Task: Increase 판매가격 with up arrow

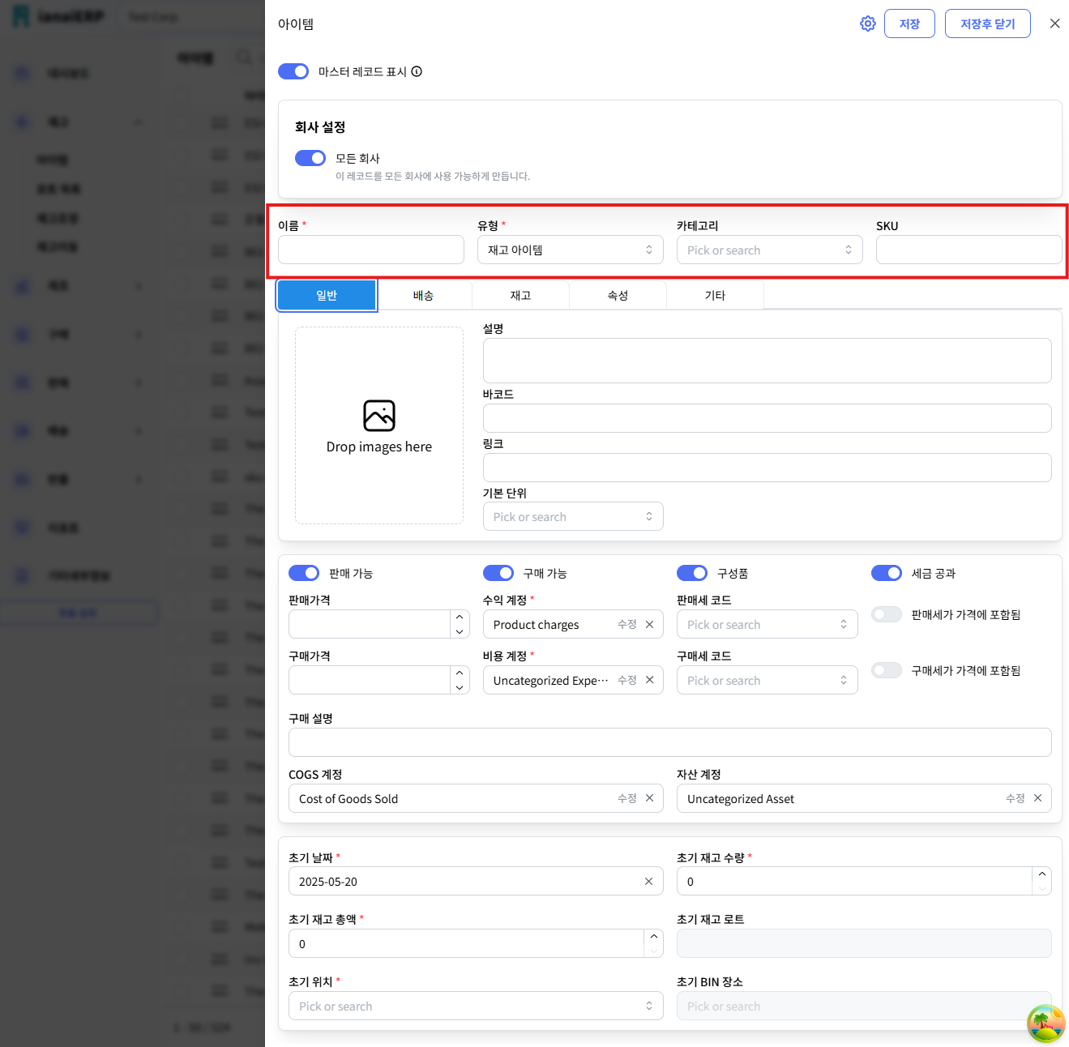Action: point(460,618)
